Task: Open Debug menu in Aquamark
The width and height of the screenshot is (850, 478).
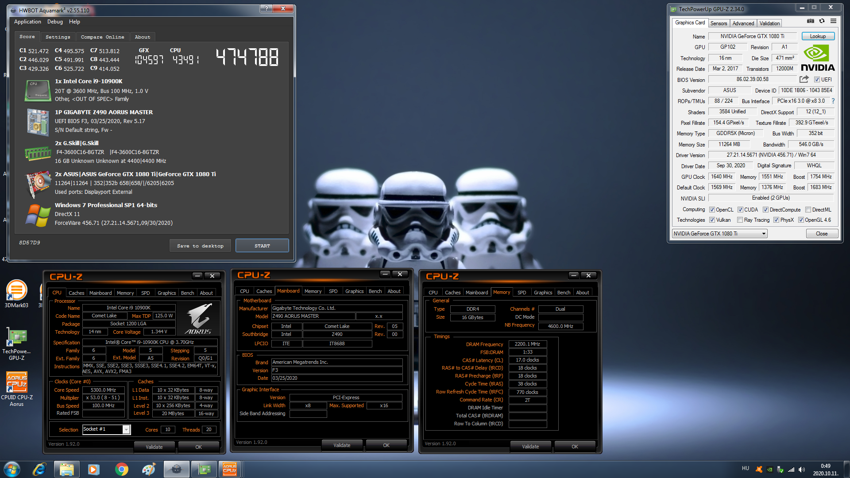Action: (55, 22)
